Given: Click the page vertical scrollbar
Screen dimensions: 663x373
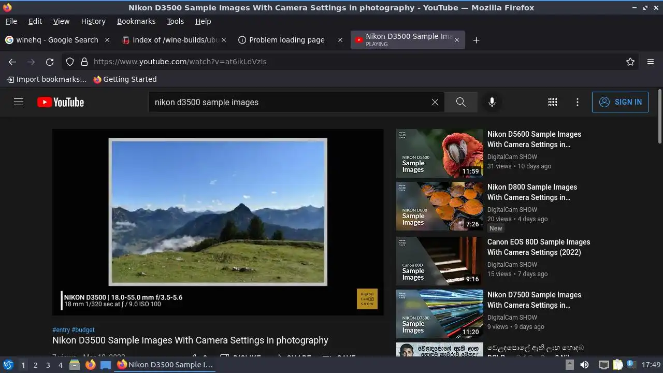Looking at the screenshot, I should tap(659, 117).
